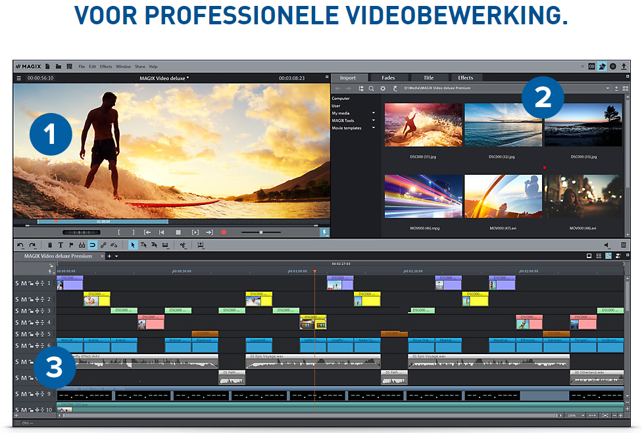Open the Edit menu
This screenshot has width=642, height=433.
pos(93,66)
